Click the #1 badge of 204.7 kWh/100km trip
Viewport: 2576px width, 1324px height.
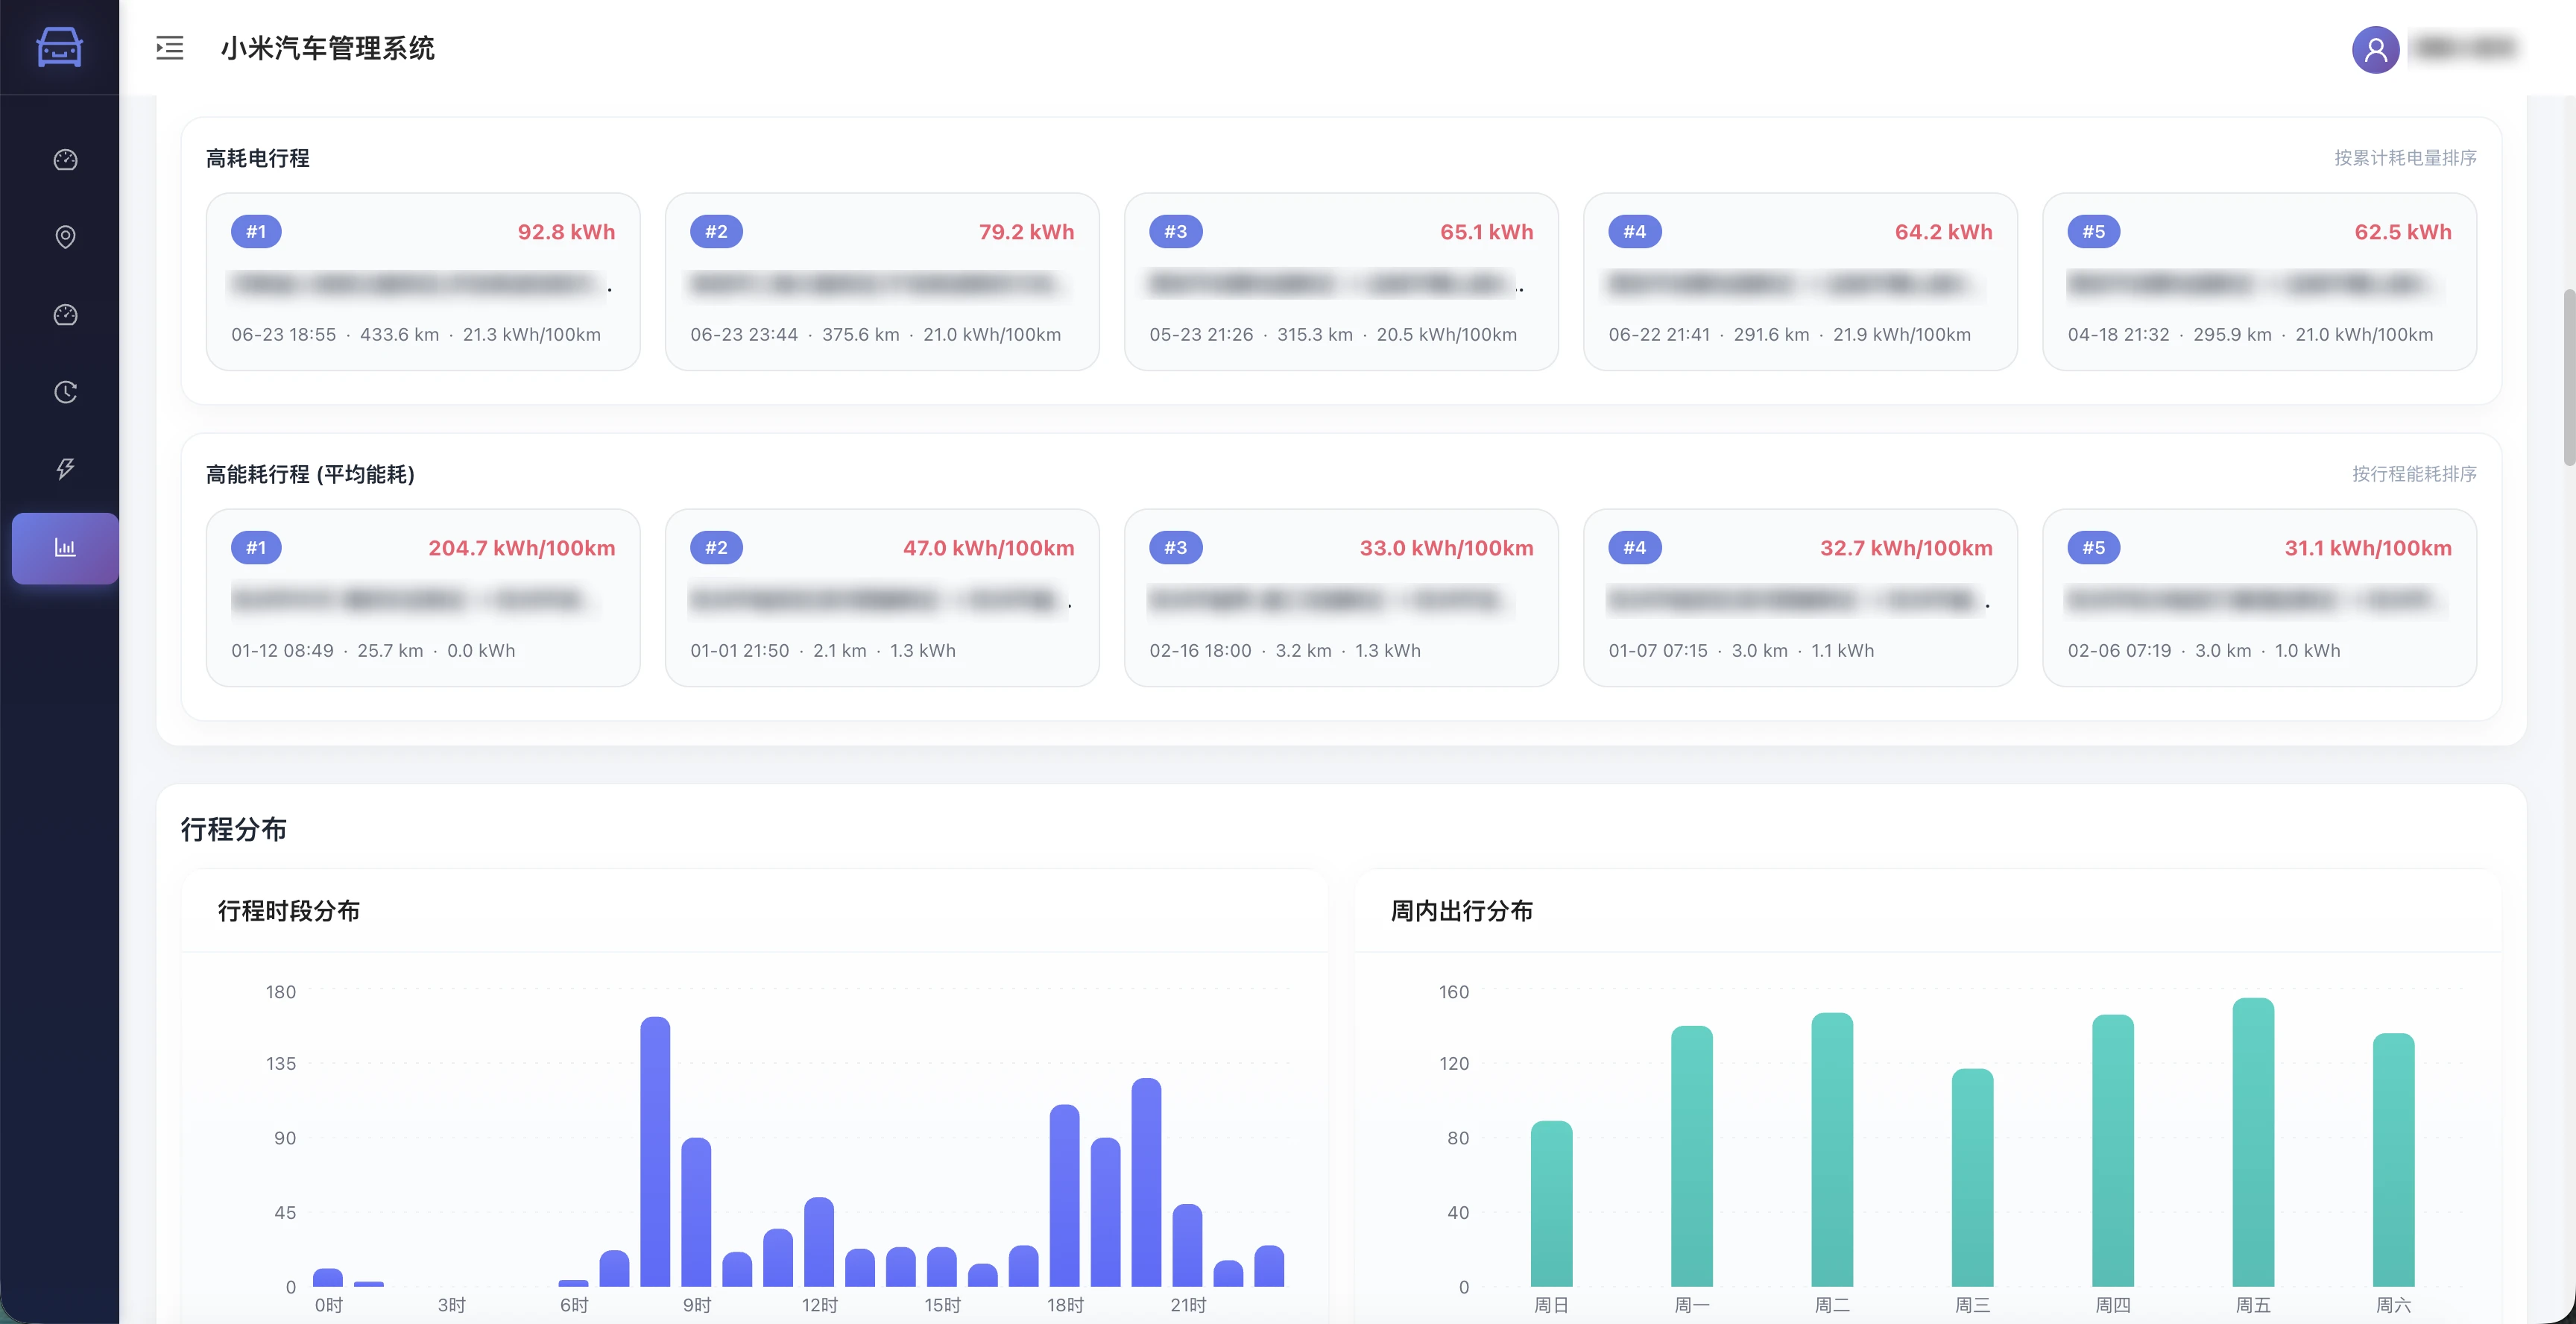254,547
